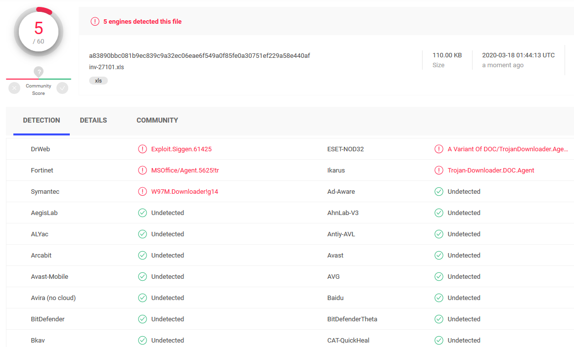Click Bkav's green check icon
574x347 pixels.
143,341
